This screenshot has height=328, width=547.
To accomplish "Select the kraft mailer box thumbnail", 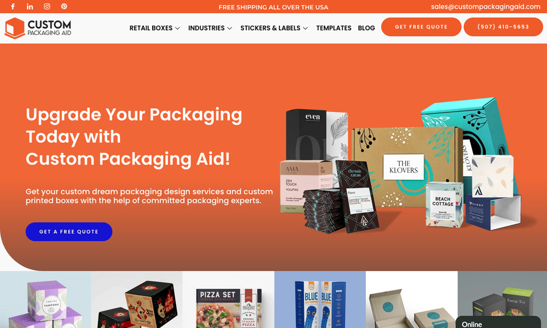I will click(x=412, y=300).
